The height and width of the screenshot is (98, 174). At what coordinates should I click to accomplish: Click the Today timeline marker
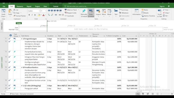pos(19,23)
